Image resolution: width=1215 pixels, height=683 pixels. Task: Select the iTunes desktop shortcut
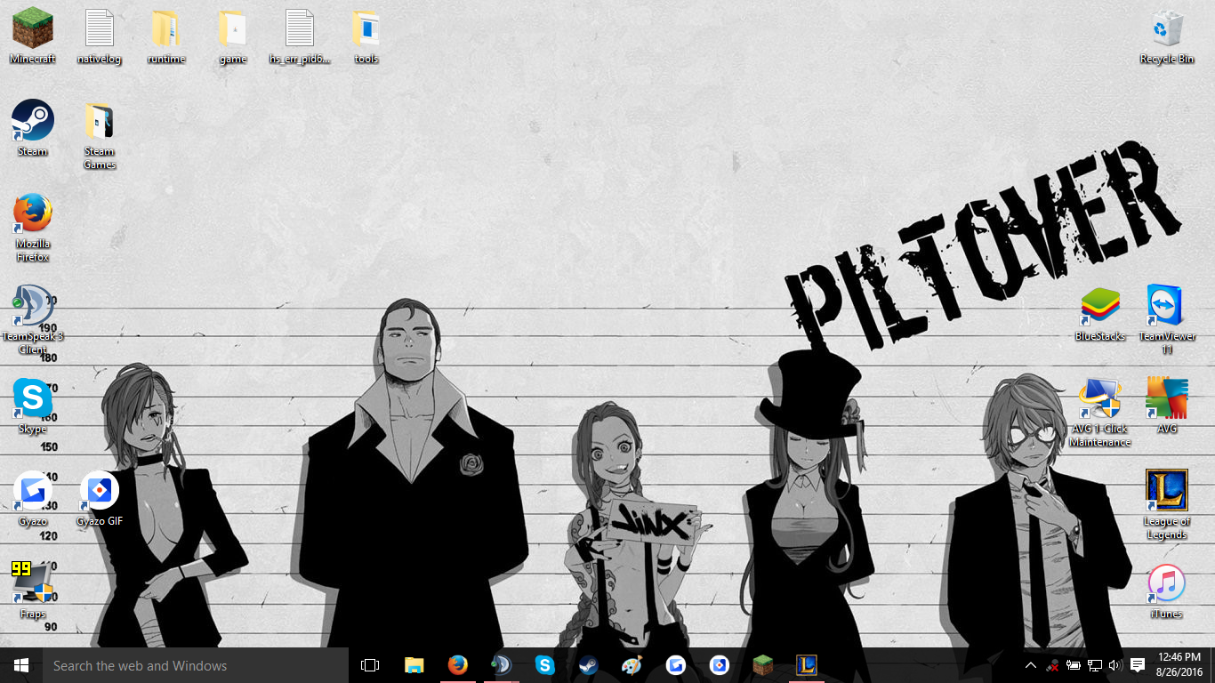point(1167,591)
